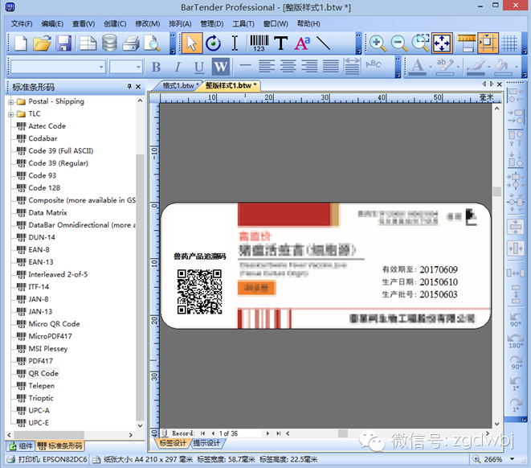The width and height of the screenshot is (531, 468).
Task: Zoom to selected region icon
Action: pyautogui.click(x=420, y=43)
